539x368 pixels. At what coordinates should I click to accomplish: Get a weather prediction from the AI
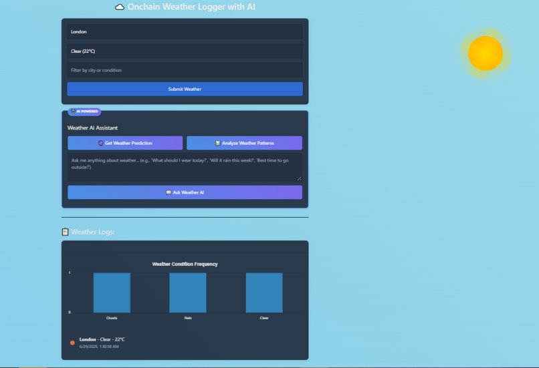[x=125, y=143]
